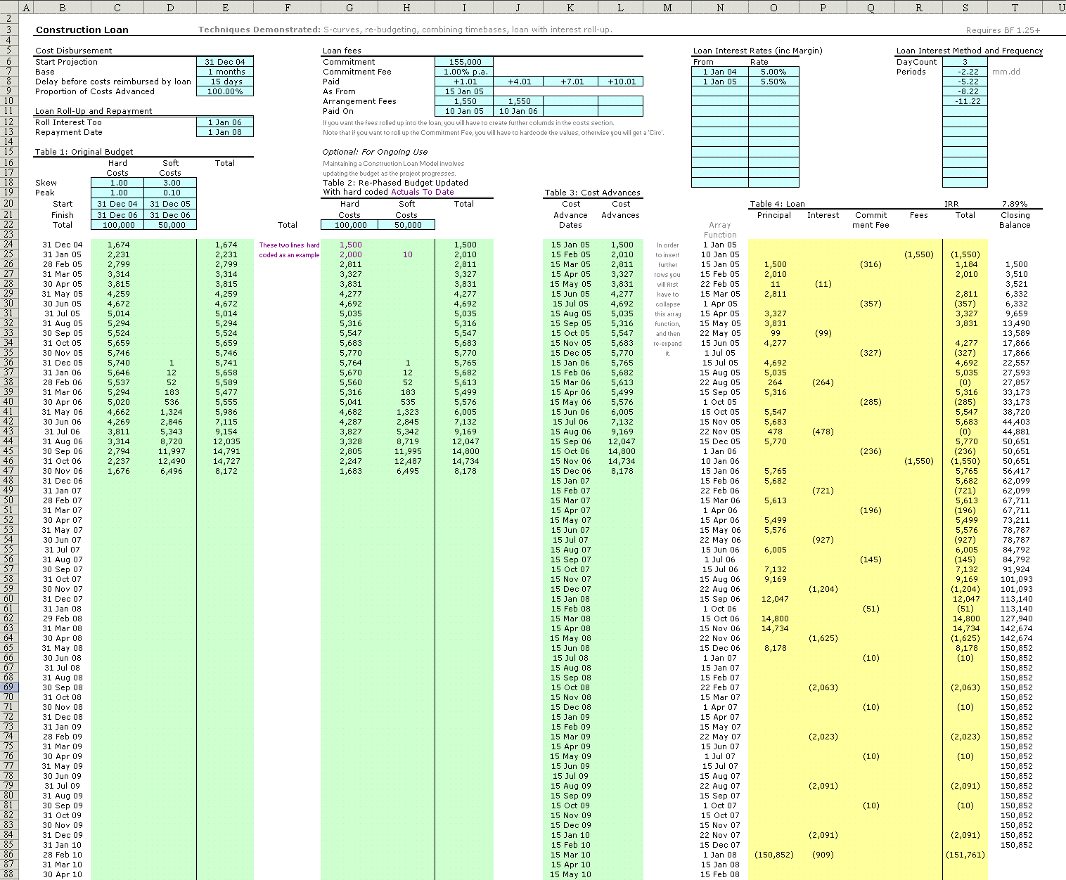Select column G header
The height and width of the screenshot is (880, 1066).
349,8
